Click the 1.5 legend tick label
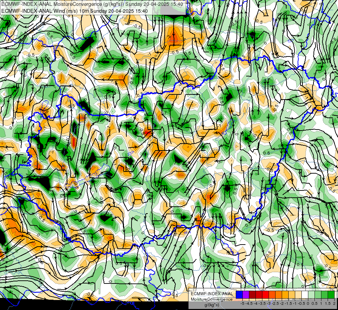 pos(328,303)
